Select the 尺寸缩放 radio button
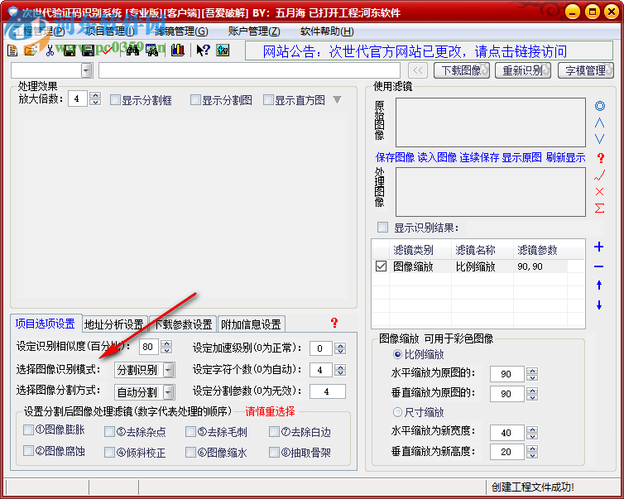Image resolution: width=624 pixels, height=499 pixels. pyautogui.click(x=397, y=412)
